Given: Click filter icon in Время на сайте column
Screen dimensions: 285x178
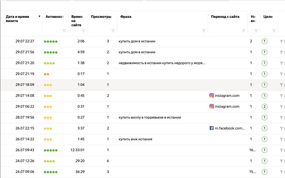Looking at the screenshot, I should pyautogui.click(x=84, y=31).
